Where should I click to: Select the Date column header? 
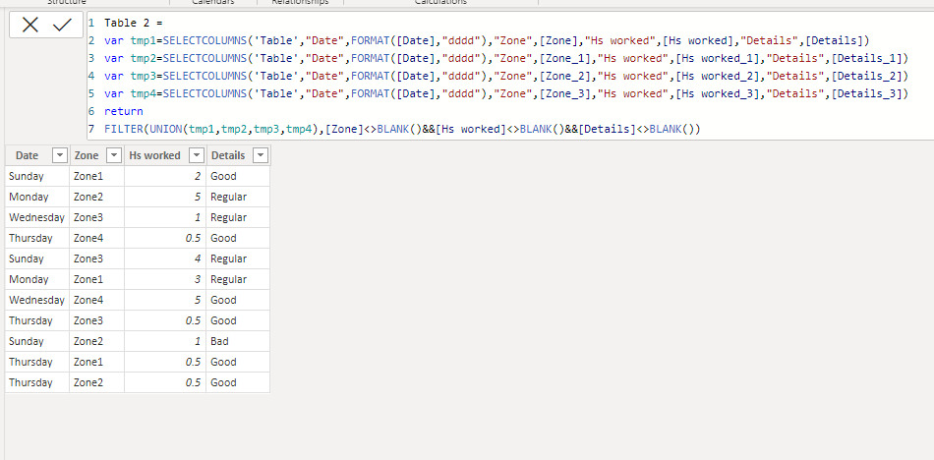click(27, 155)
